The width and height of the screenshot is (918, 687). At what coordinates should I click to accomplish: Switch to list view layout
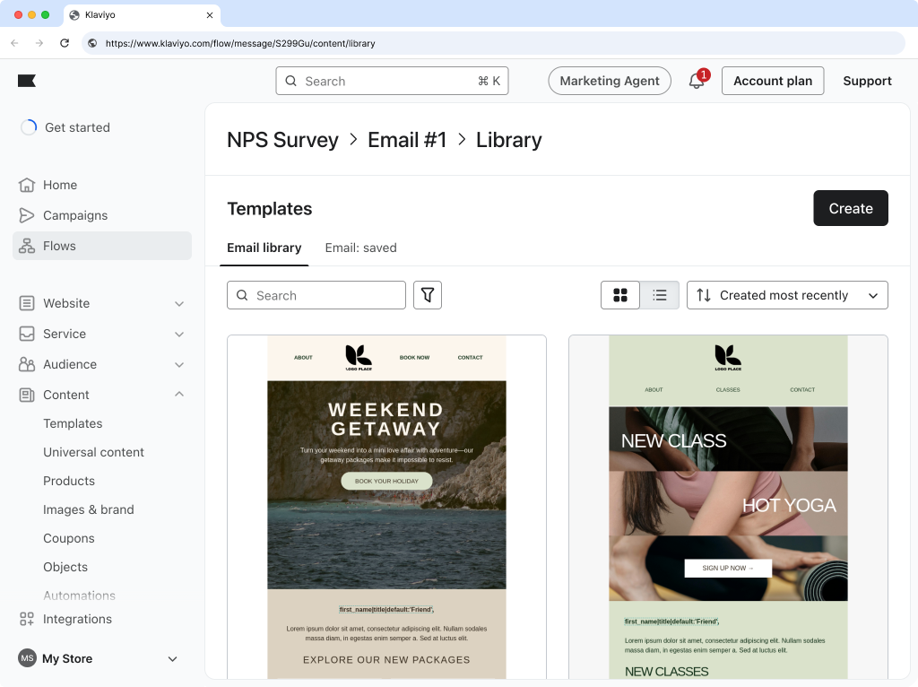pyautogui.click(x=660, y=295)
